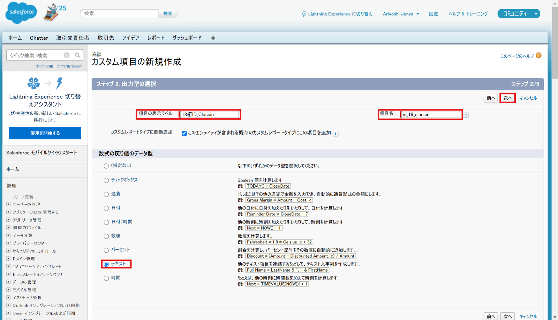
Task: Switch to the Chatter tab
Action: [39, 38]
